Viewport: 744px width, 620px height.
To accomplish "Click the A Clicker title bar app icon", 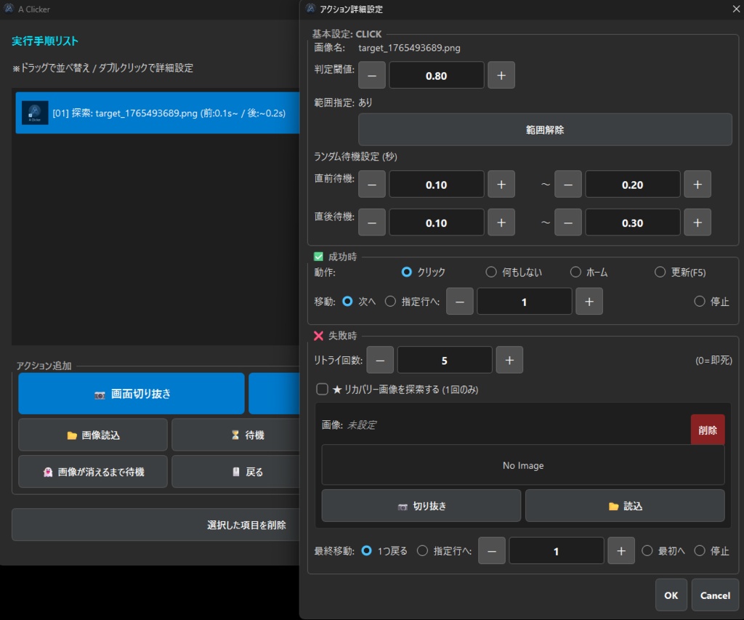I will (9, 9).
